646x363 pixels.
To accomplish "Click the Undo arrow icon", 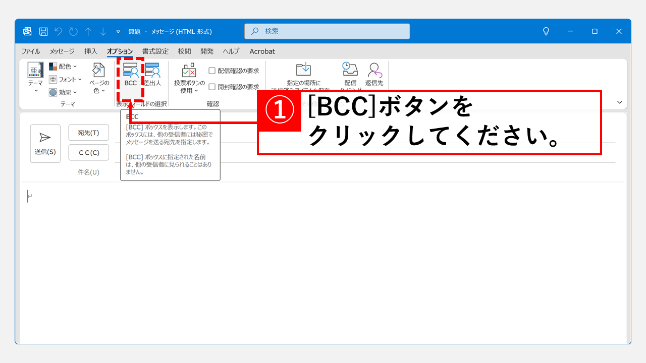I will tap(58, 31).
